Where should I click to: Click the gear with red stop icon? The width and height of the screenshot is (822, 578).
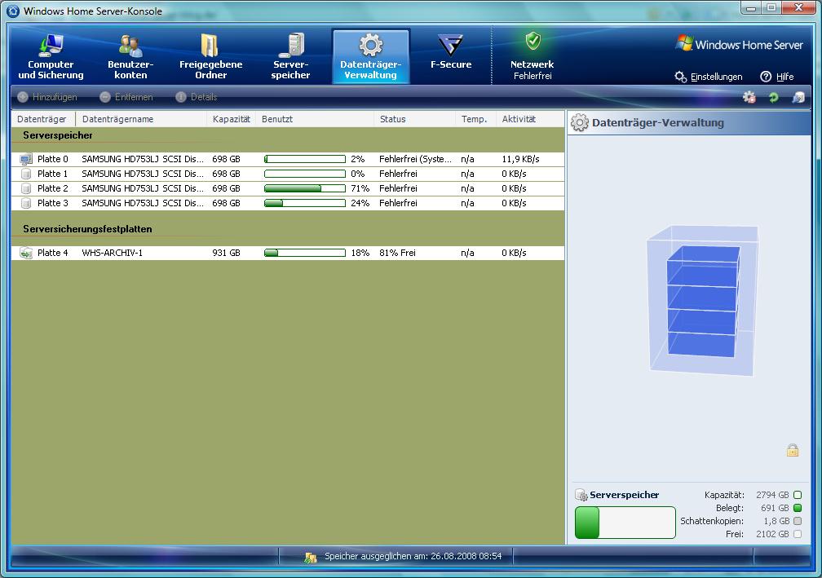(749, 97)
